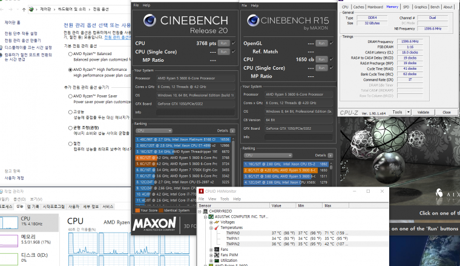Select the 절전 power plan radio button
Image resolution: width=460 pixels, height=266 pixels.
coord(70,144)
